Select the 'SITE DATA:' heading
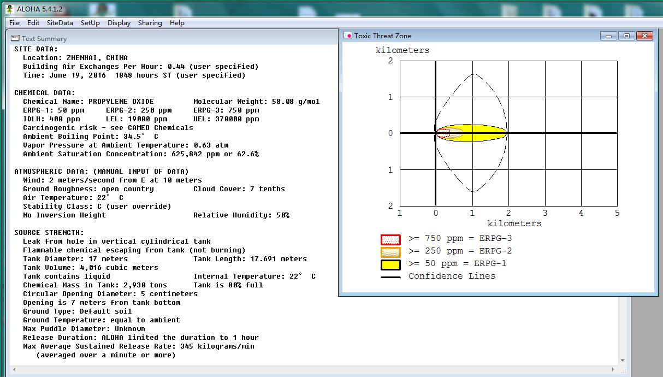This screenshot has height=377, width=663. click(x=36, y=49)
